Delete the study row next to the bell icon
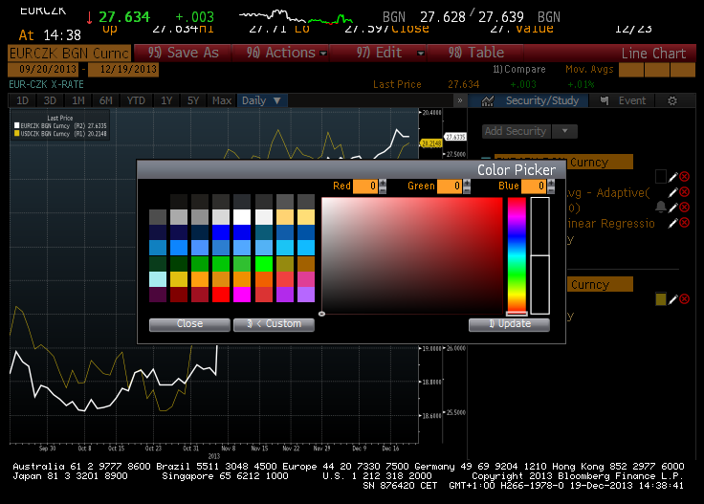 coord(684,208)
